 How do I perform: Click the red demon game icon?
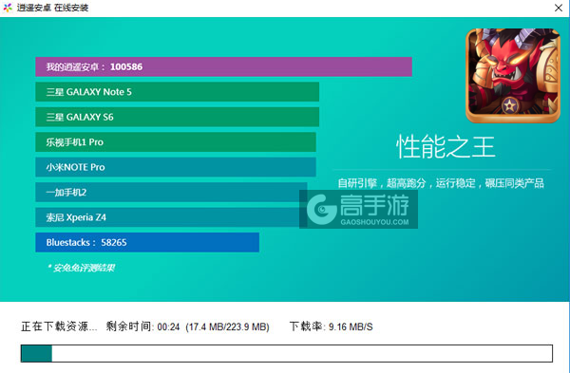513,76
